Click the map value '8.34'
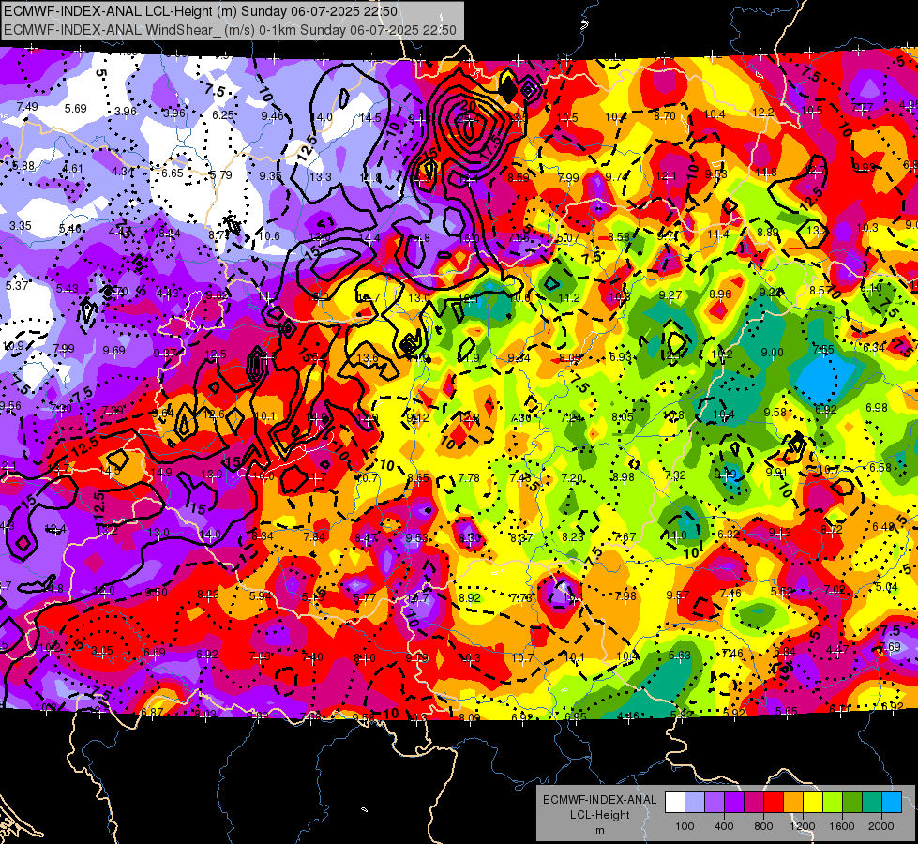The image size is (918, 844). tap(263, 535)
